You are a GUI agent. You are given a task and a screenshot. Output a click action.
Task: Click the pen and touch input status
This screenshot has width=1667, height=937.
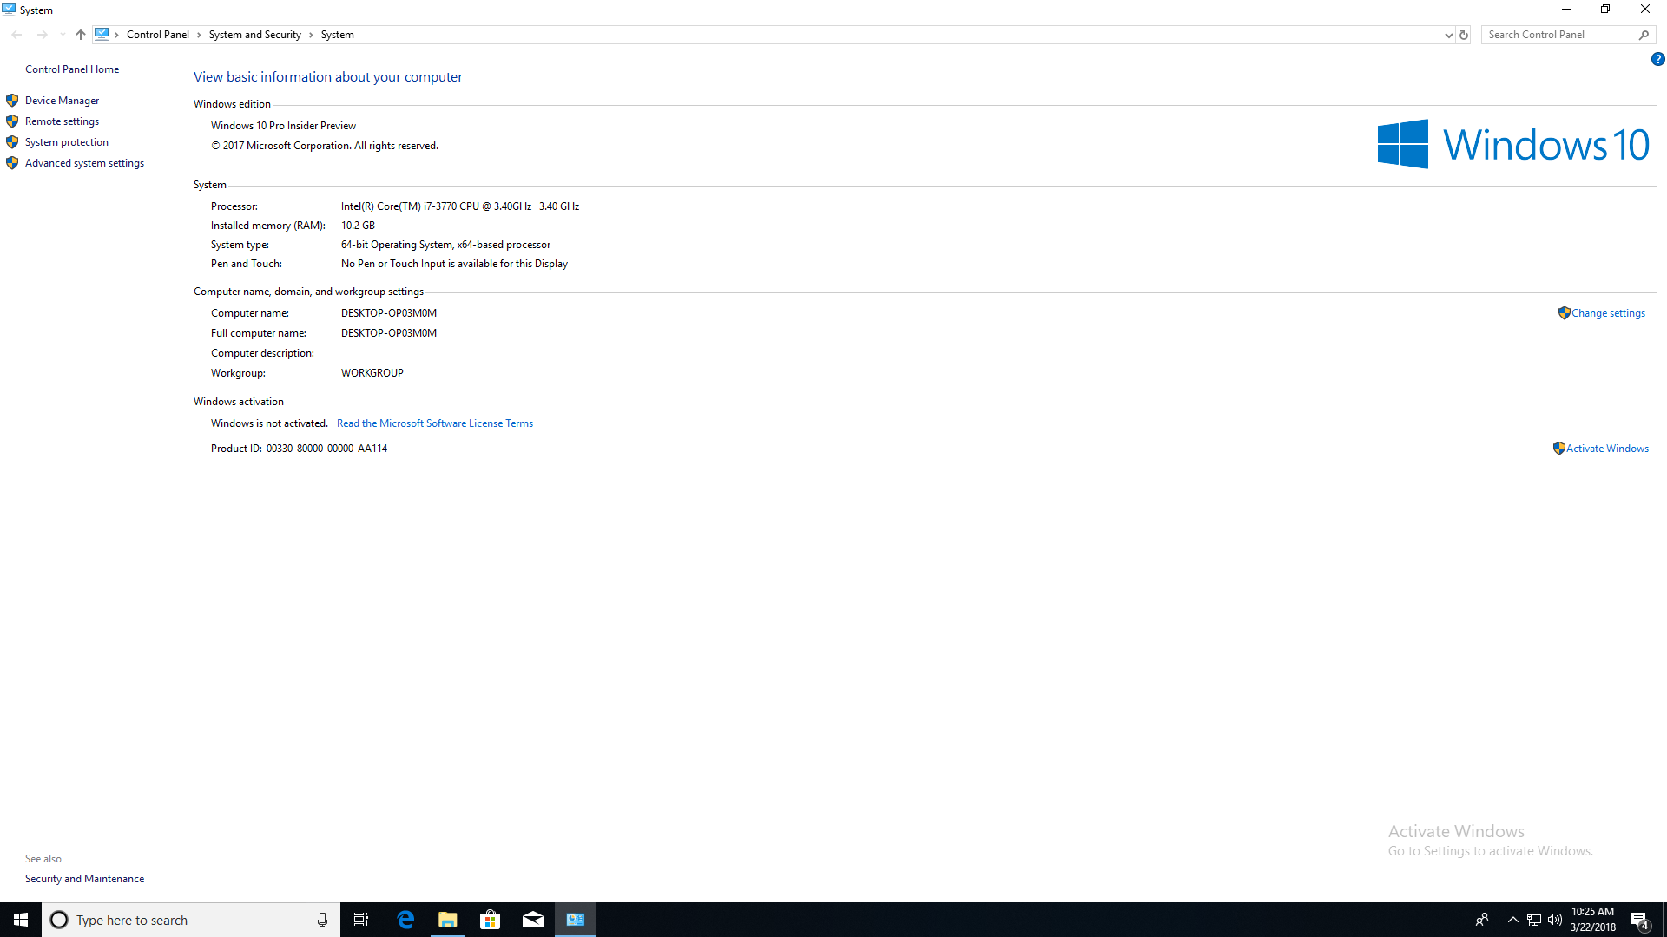click(x=454, y=264)
